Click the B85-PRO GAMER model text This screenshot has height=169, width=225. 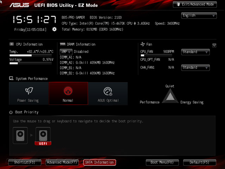click(73, 18)
